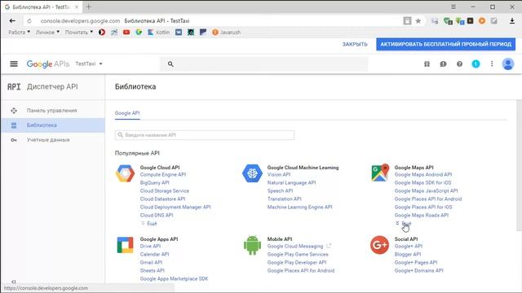
Task: Click Активировать бесплатный пробный период button
Action: point(446,44)
